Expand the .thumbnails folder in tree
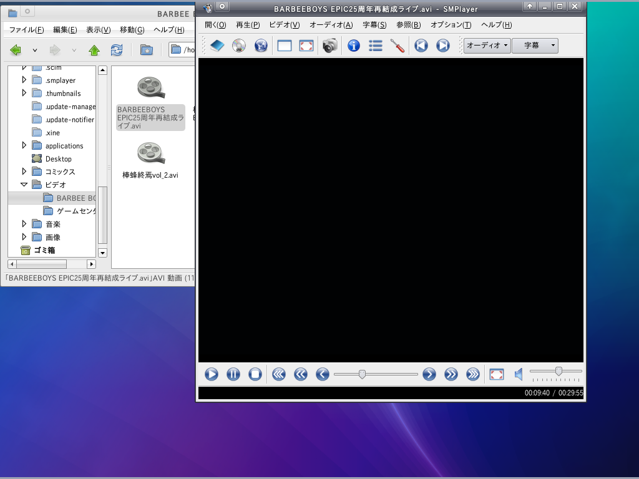The width and height of the screenshot is (639, 479). point(24,93)
